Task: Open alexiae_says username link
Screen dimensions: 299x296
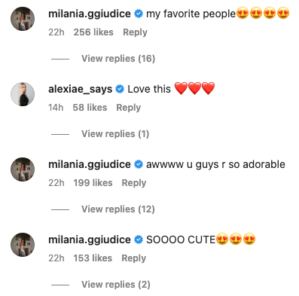Action: pos(81,90)
